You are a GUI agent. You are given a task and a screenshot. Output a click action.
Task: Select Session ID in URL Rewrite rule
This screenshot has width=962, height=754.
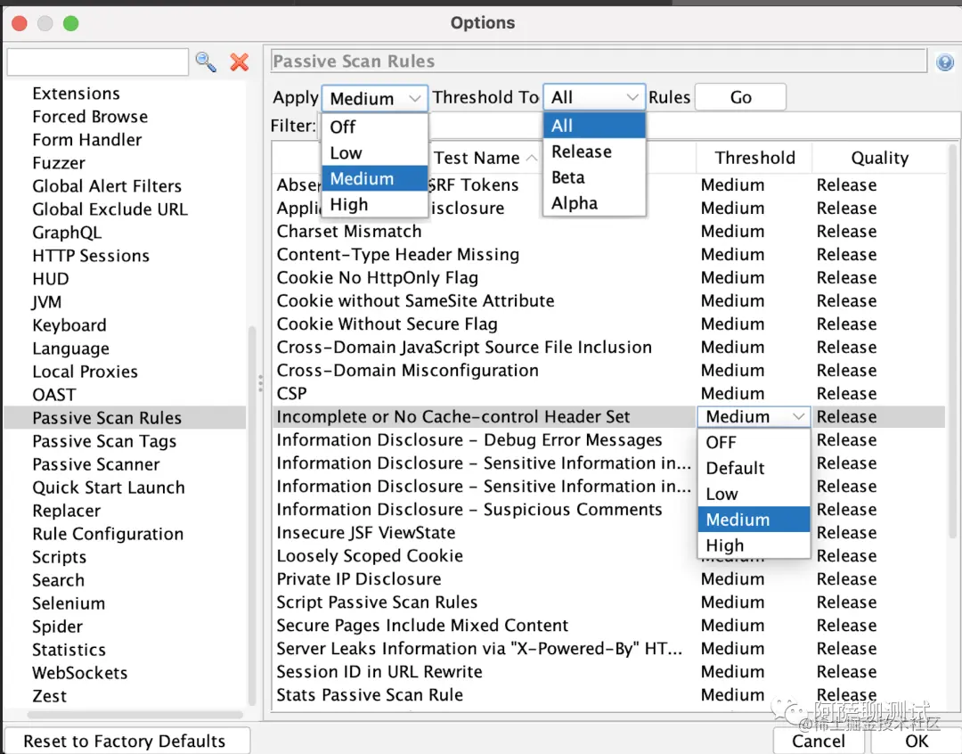[x=608, y=672]
